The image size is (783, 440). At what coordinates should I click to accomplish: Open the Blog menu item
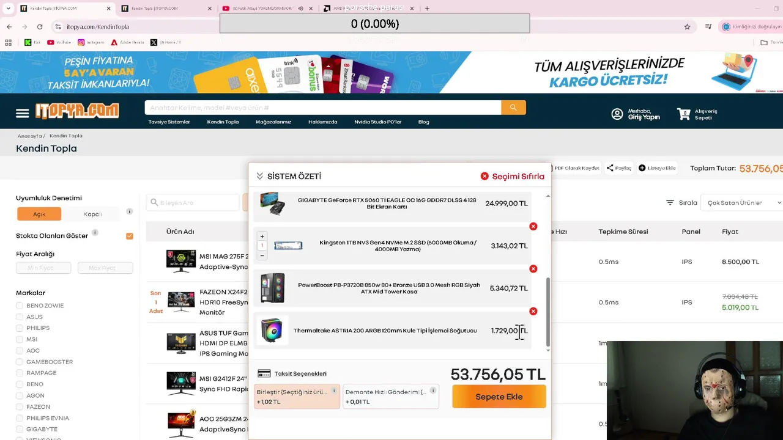click(x=424, y=122)
